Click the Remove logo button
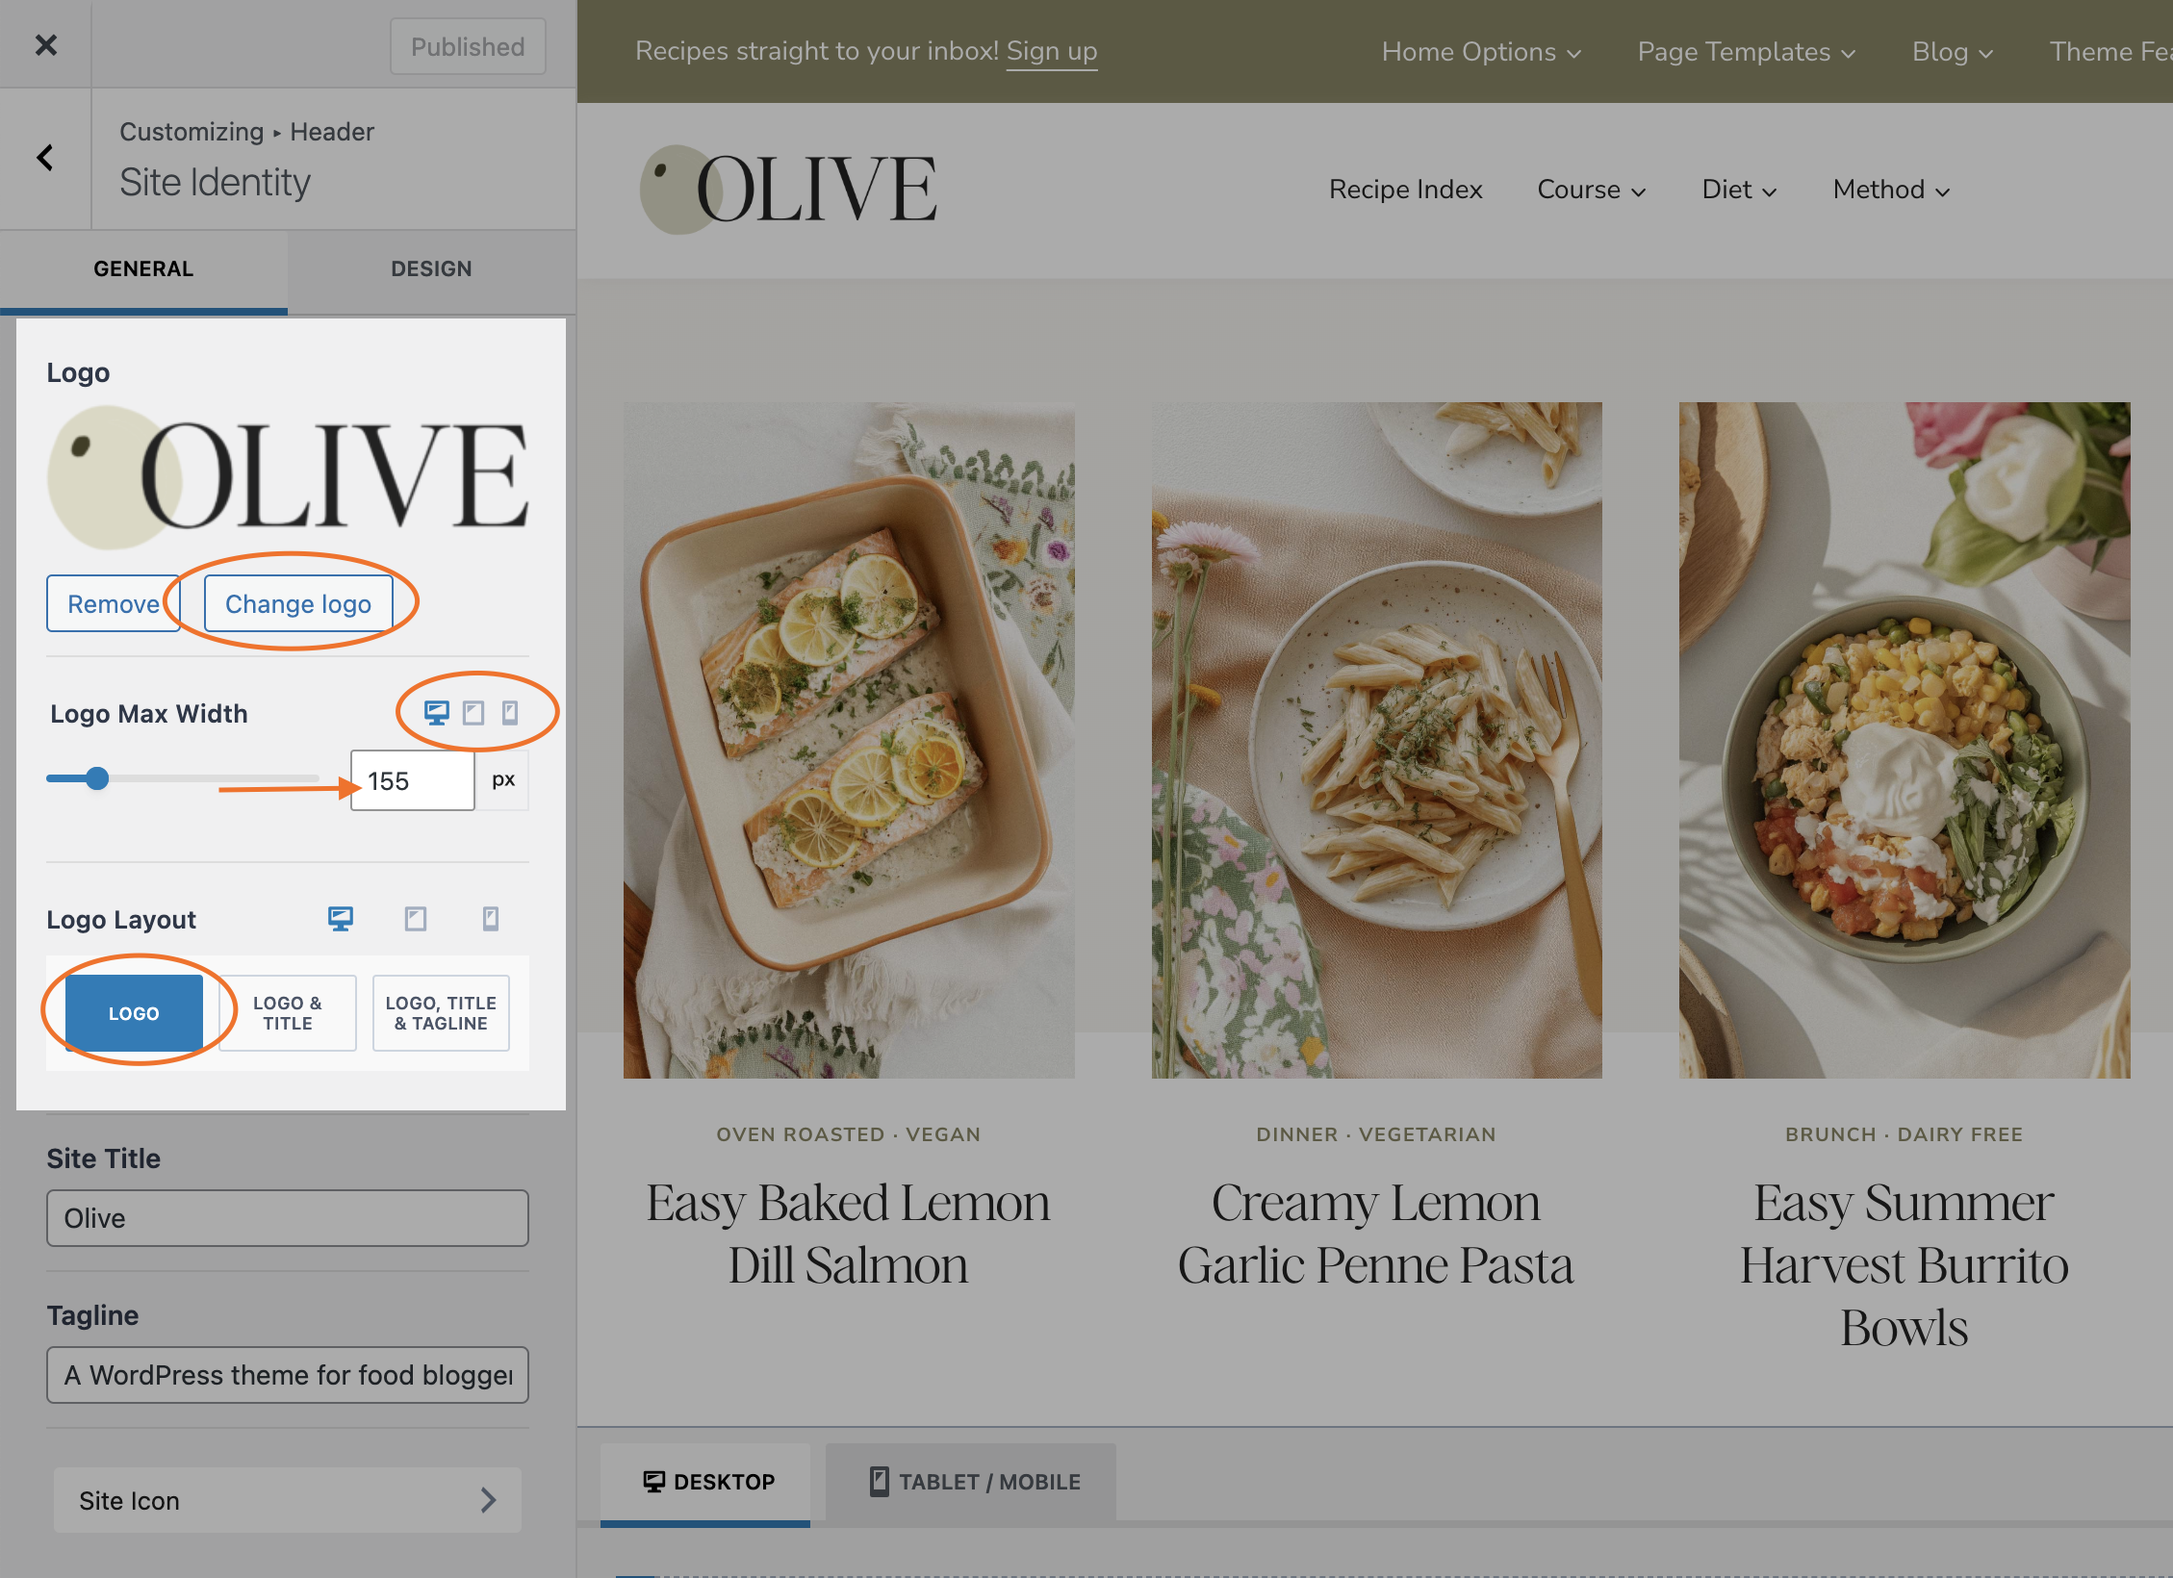Screen dimensions: 2173x1578 (113, 604)
